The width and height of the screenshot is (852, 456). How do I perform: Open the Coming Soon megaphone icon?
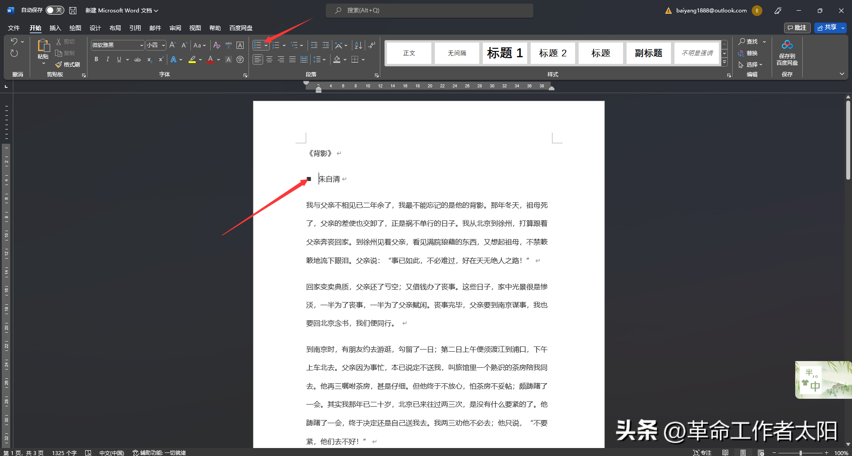pos(778,10)
